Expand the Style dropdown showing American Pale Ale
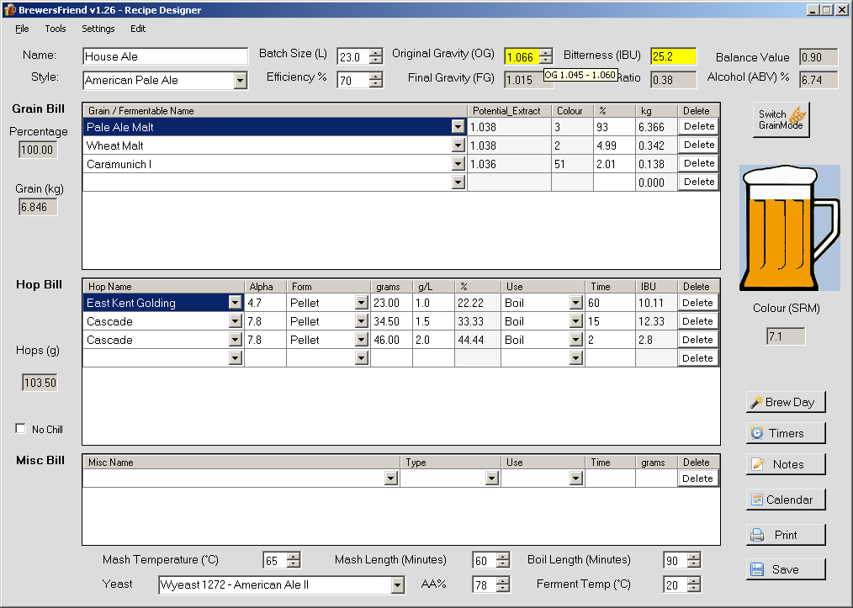 (x=240, y=81)
